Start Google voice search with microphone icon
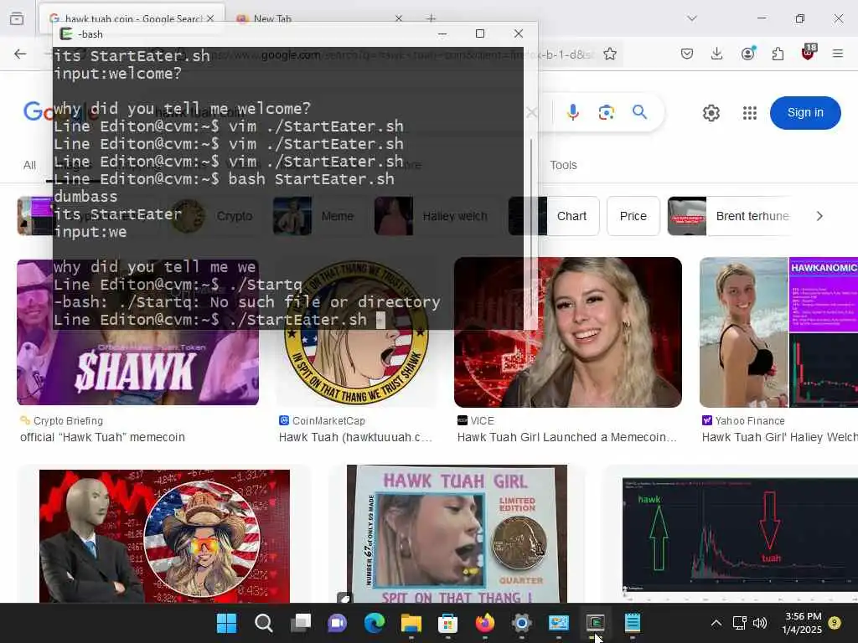The height and width of the screenshot is (643, 858). 573,112
